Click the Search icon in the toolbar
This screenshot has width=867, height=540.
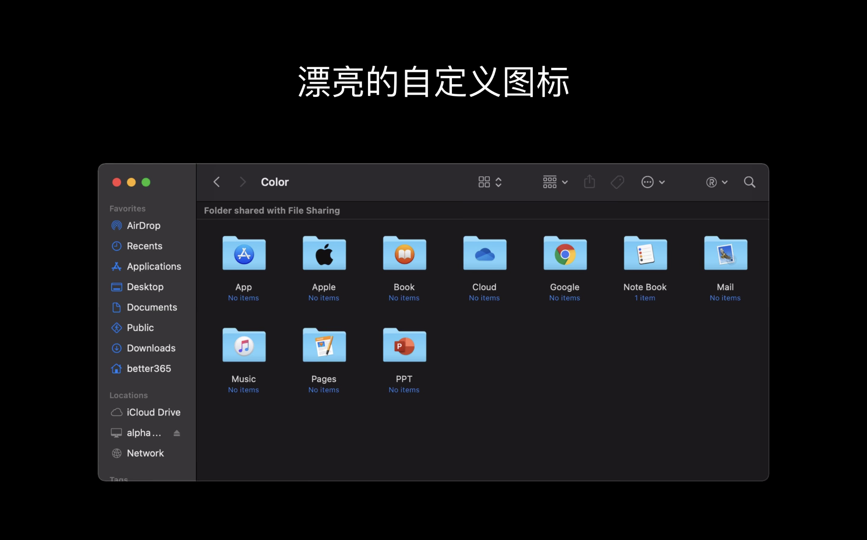(x=750, y=182)
